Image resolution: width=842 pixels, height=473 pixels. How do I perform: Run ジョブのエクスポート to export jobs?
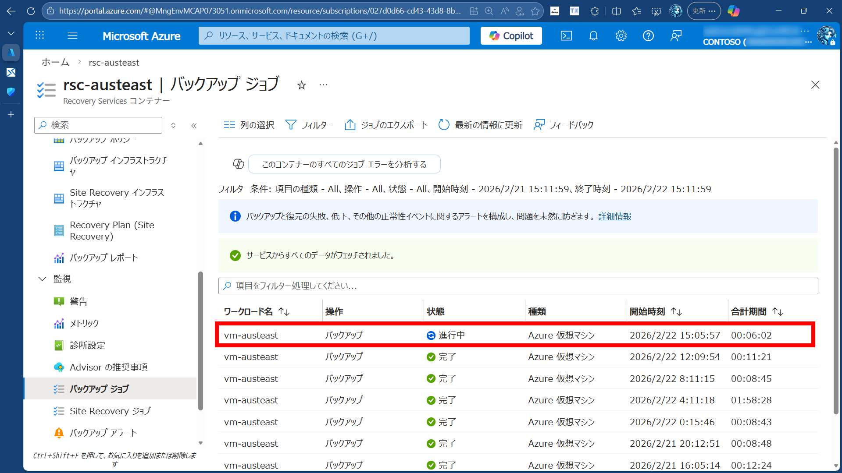(385, 125)
